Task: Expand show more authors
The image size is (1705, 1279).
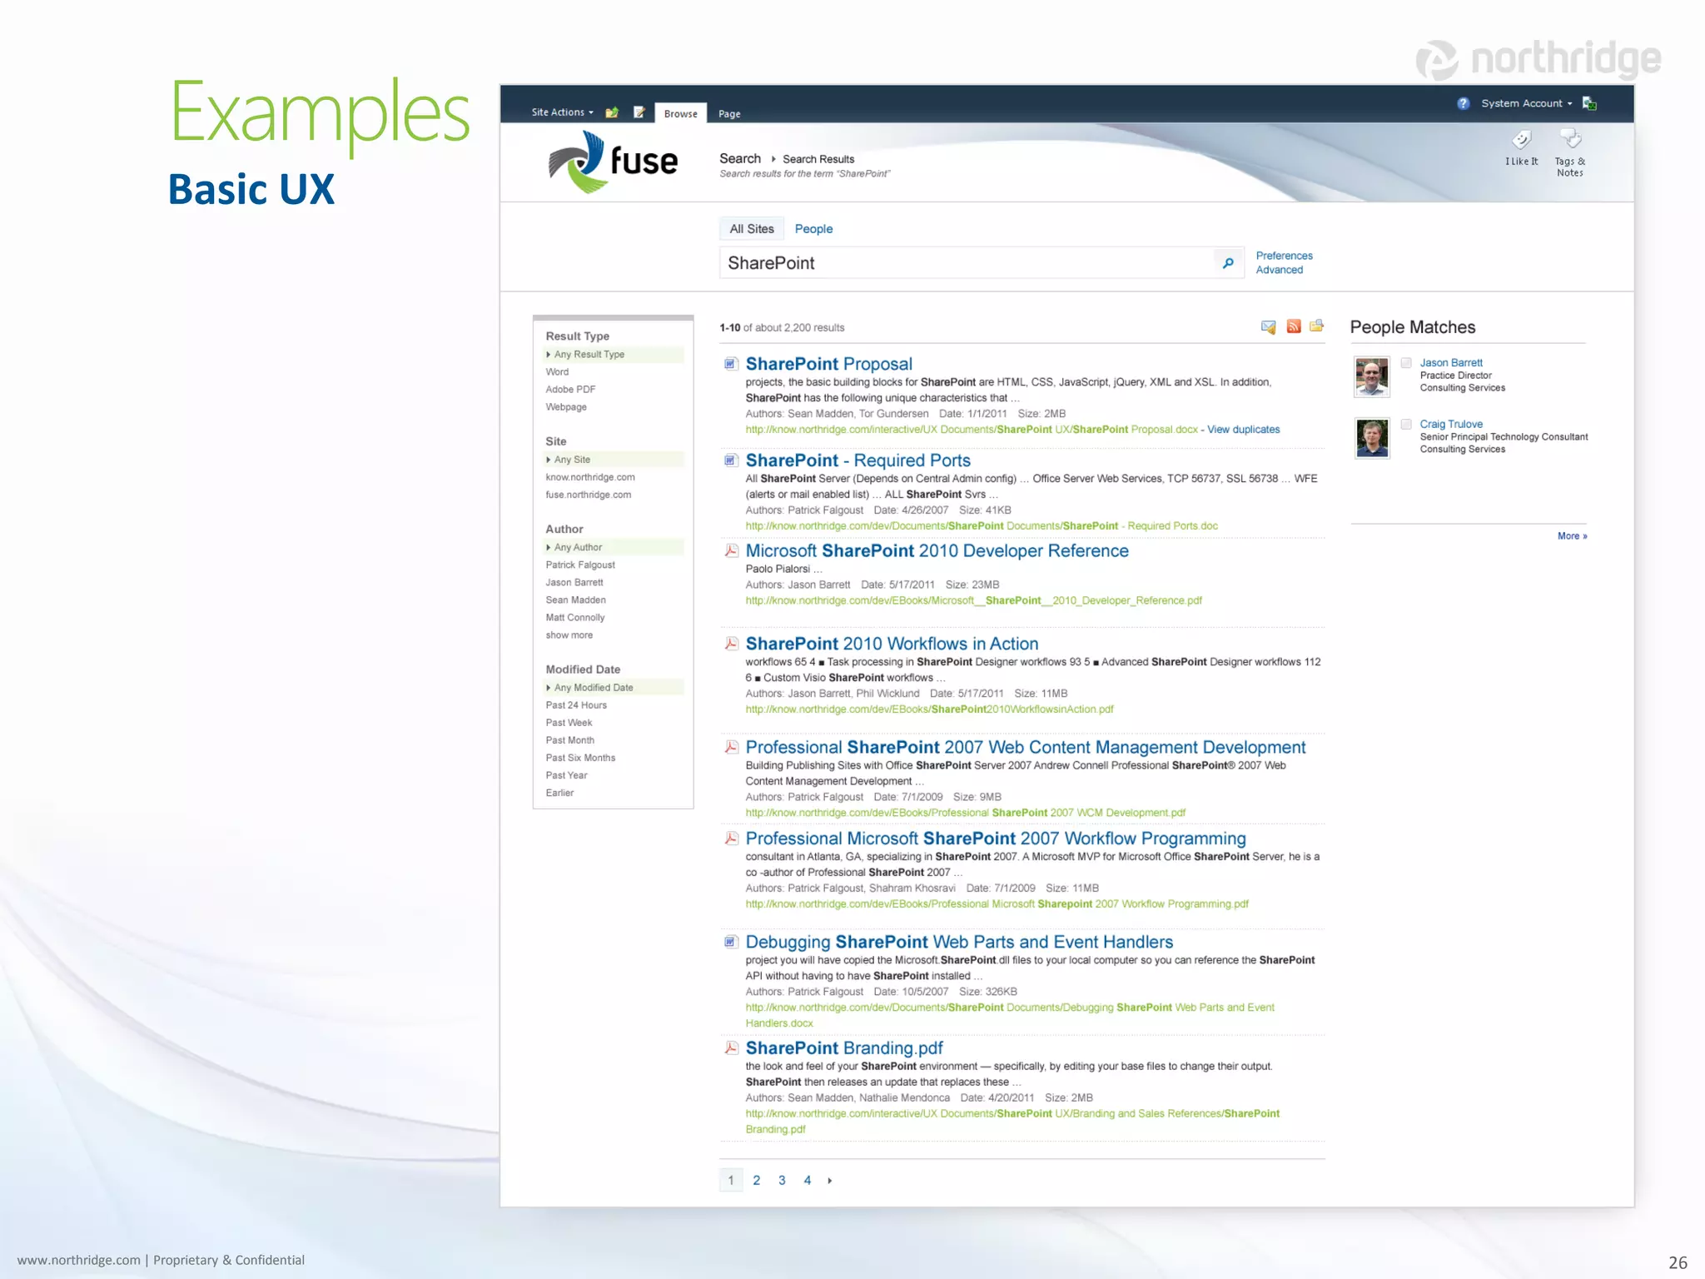Action: pos(569,635)
